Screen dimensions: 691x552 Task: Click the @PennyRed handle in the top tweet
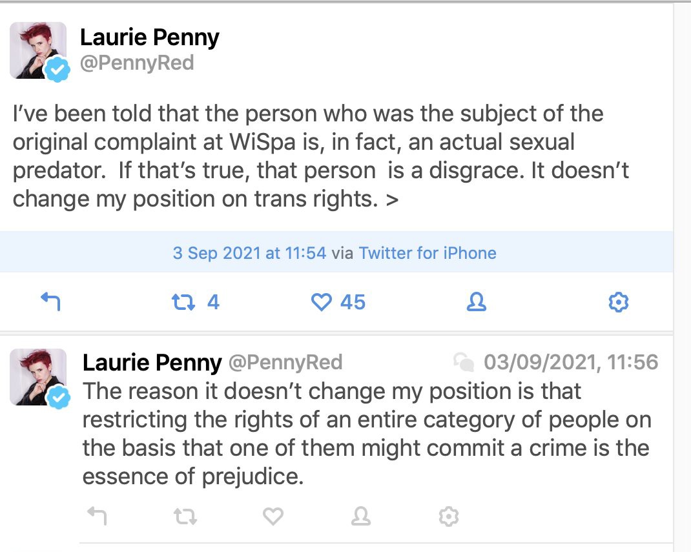coord(136,63)
